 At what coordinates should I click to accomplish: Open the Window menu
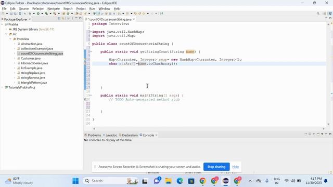coord(104,9)
